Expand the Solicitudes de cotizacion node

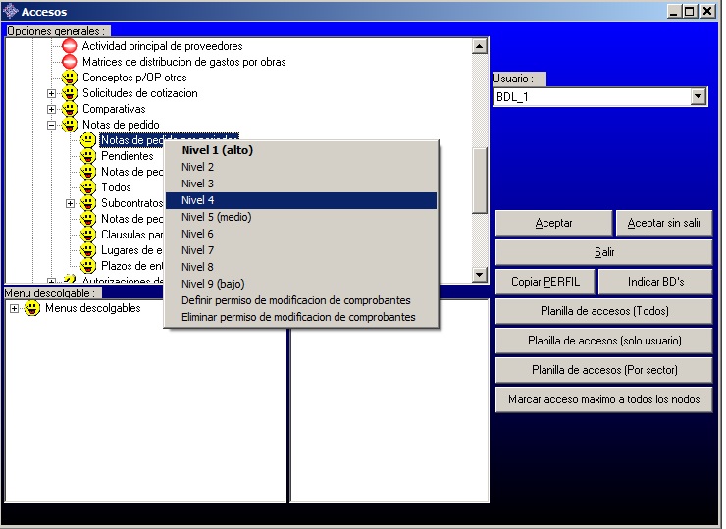(x=52, y=93)
